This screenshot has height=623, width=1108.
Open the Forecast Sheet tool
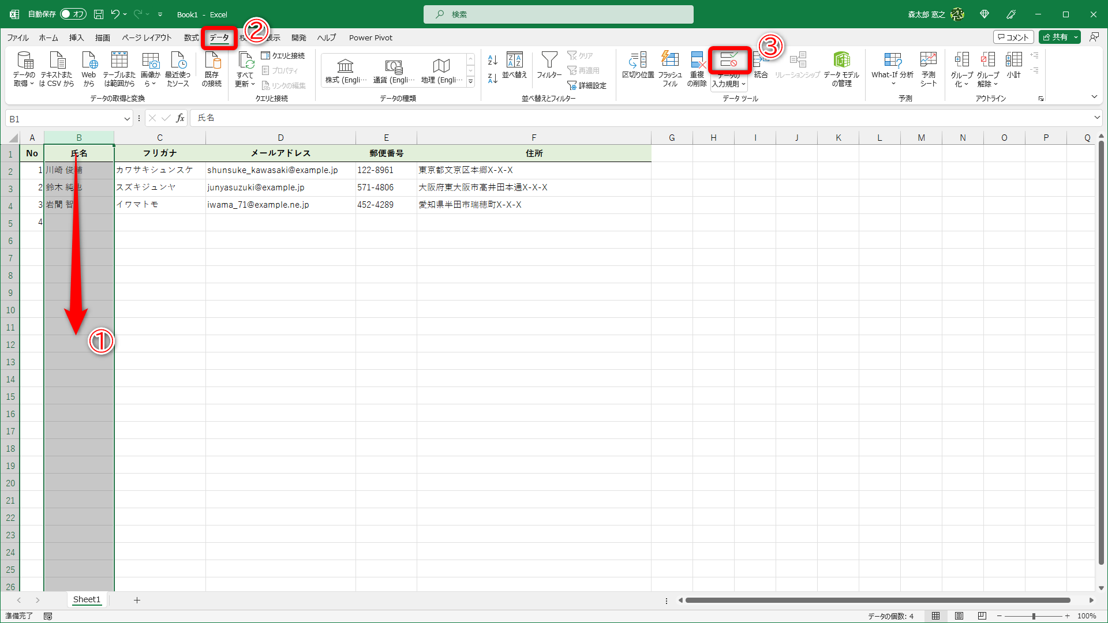[x=928, y=60]
